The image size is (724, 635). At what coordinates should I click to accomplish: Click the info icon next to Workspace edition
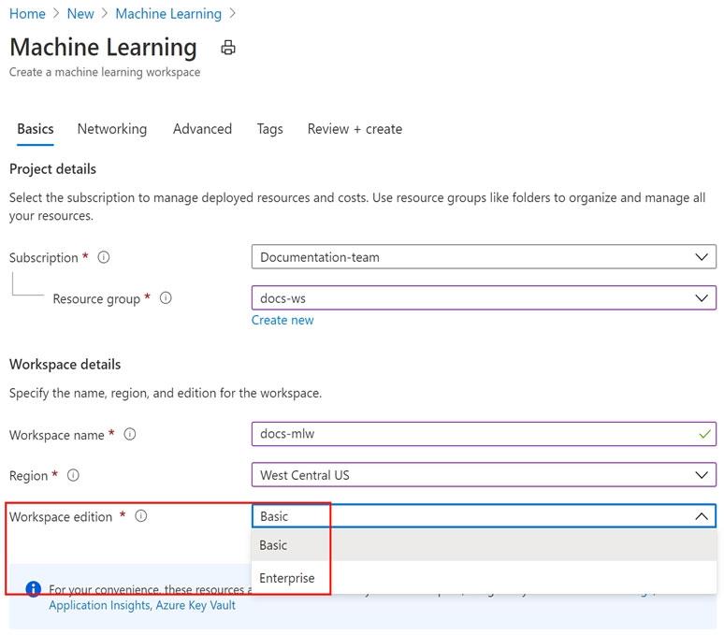pyautogui.click(x=141, y=516)
